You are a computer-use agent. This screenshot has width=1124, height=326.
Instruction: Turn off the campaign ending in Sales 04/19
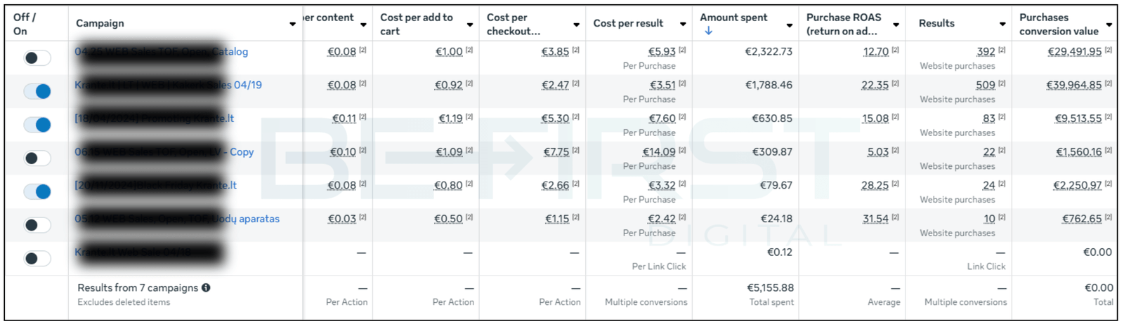coord(37,91)
